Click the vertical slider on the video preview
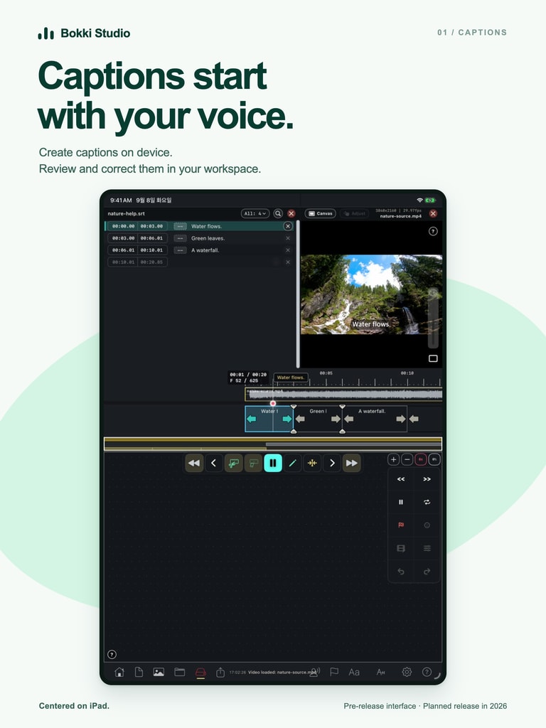 tap(433, 318)
